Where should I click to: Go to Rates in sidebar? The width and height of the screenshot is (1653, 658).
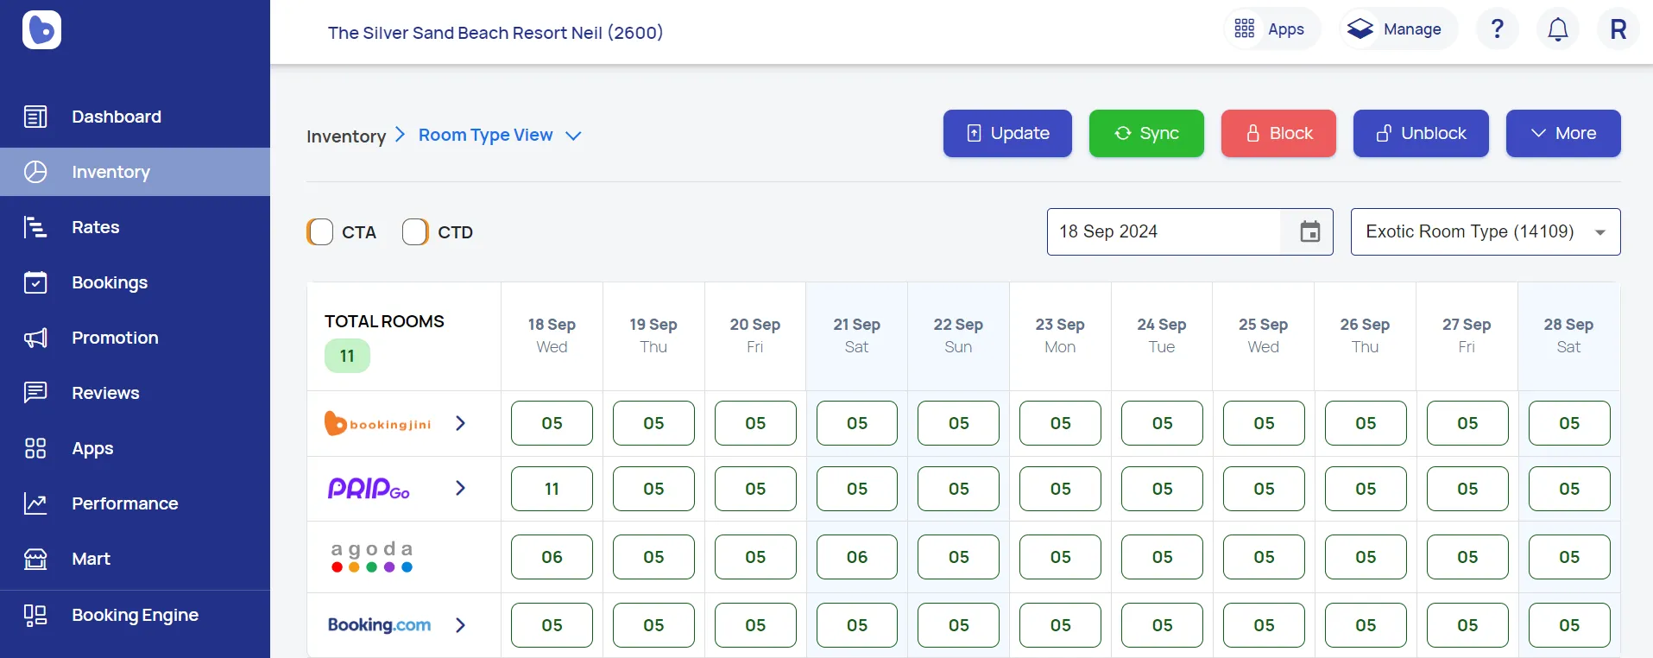(96, 227)
